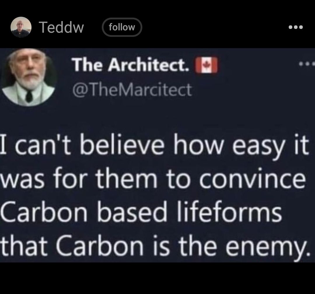Select the post options ellipsis at top right
Viewport: 315px width, 294px height.
tap(296, 27)
